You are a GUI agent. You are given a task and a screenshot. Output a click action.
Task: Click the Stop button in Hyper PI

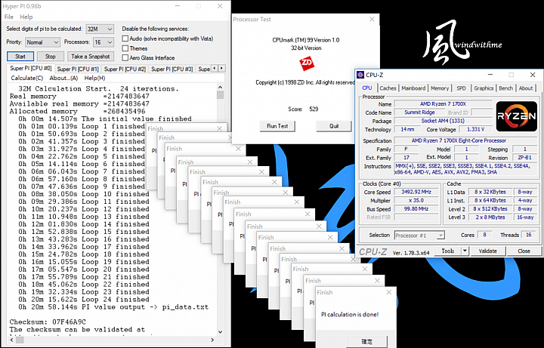[51, 57]
